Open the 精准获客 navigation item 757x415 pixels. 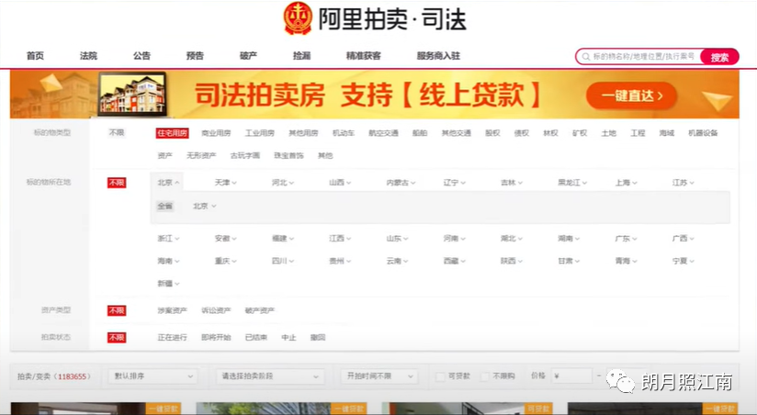364,56
